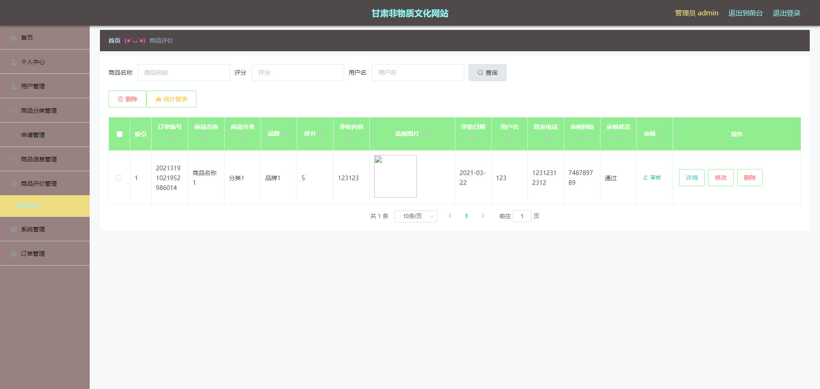Click the bar chart icon beside 商品评价管理
Screen dimensions: 820x389
pos(14,184)
